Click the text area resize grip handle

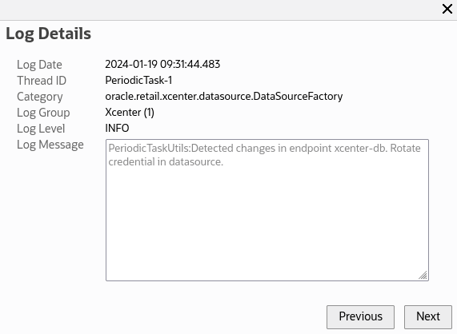coord(423,275)
